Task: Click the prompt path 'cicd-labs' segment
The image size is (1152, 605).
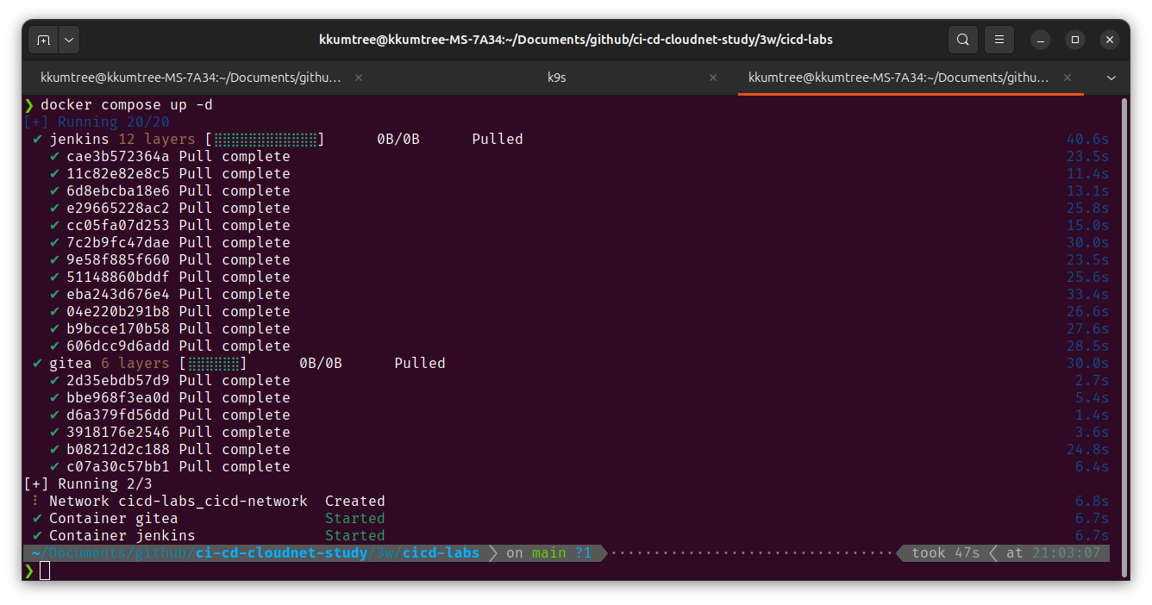Action: click(x=441, y=553)
